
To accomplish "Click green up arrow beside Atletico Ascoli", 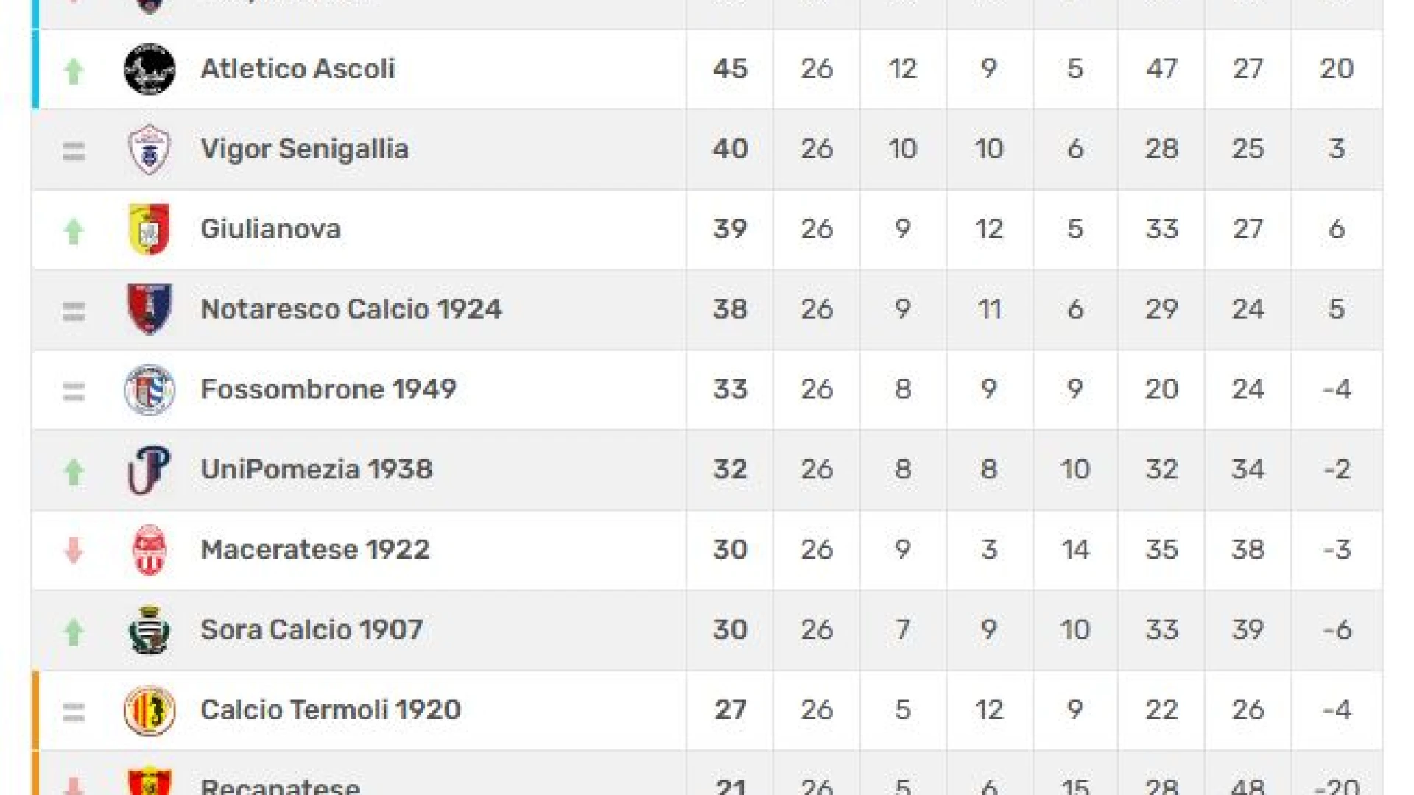I will point(74,71).
